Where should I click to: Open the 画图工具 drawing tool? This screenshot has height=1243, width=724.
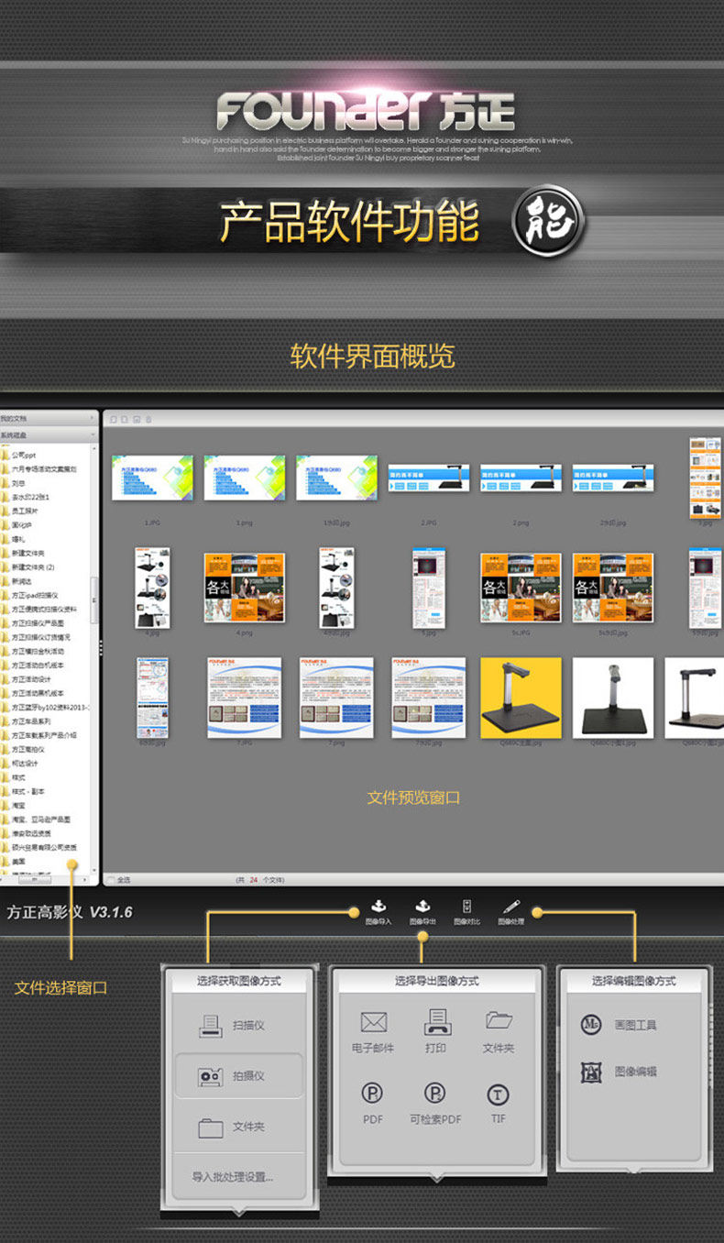pos(619,1025)
